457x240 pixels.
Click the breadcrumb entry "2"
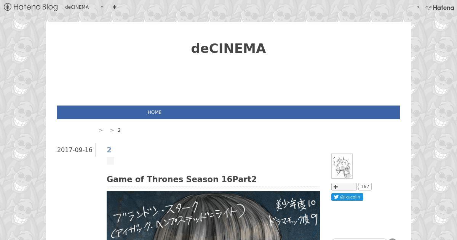tap(119, 130)
